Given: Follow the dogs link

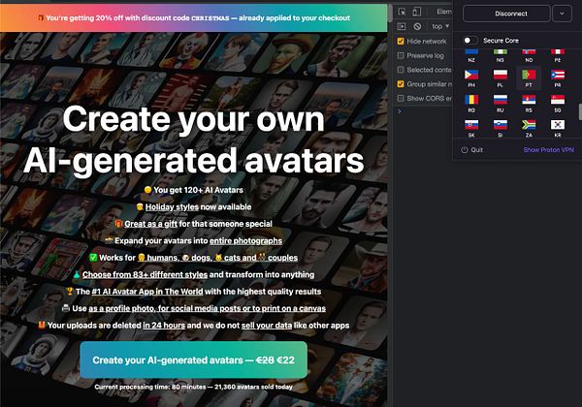Looking at the screenshot, I should (x=197, y=258).
